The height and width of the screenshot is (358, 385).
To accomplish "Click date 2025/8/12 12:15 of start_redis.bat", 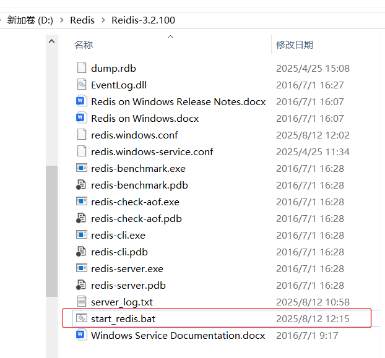I will [x=313, y=318].
